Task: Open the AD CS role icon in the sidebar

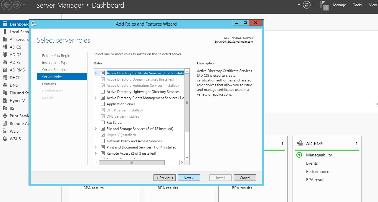Action: [x=5, y=47]
